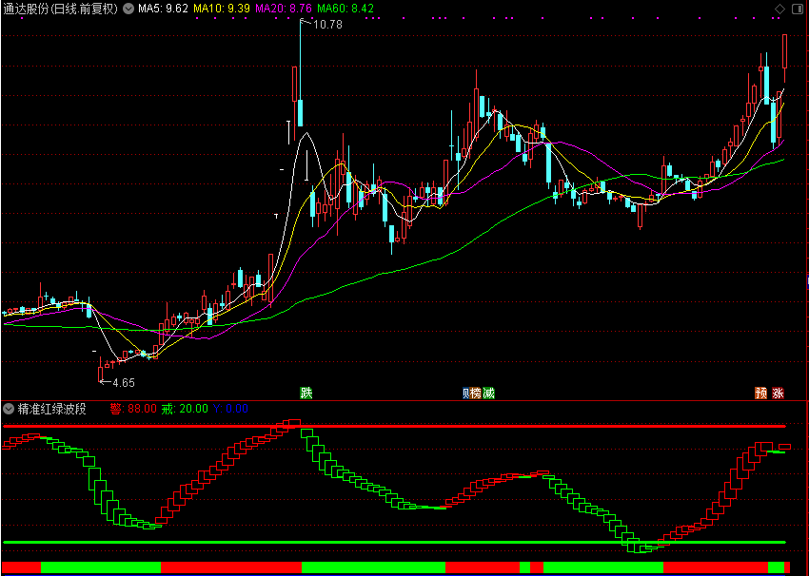The width and height of the screenshot is (809, 576).
Task: Open the yellow 榜 marker icon
Action: point(478,393)
